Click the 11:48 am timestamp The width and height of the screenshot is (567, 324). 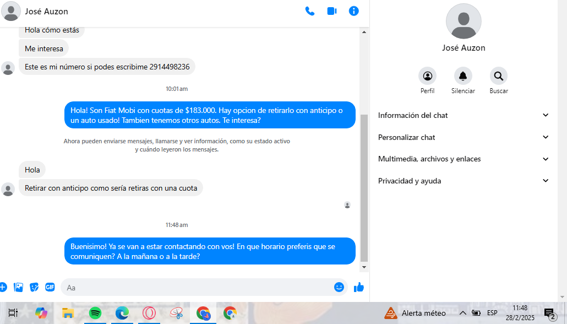click(177, 225)
